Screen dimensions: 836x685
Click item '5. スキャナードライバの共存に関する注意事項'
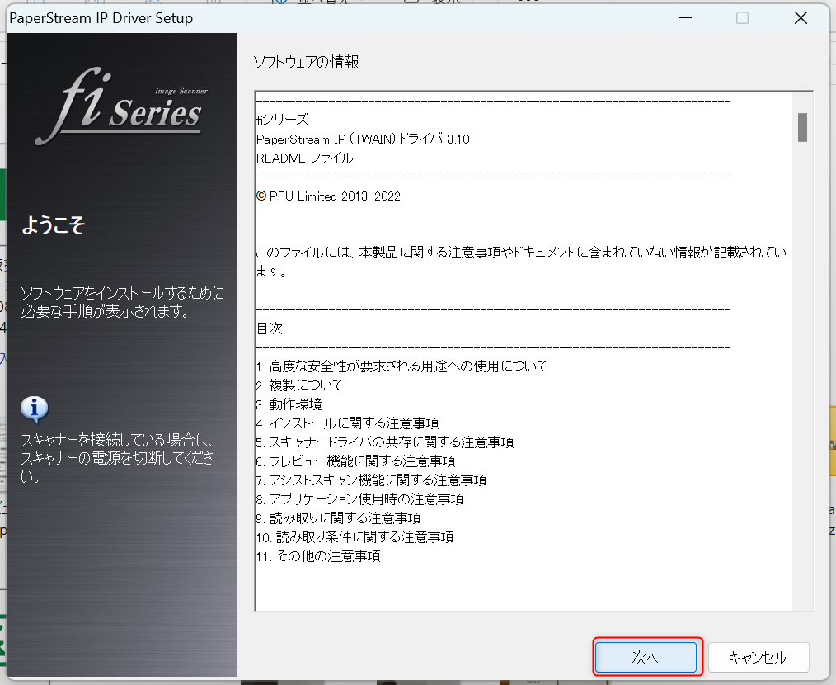tap(385, 442)
